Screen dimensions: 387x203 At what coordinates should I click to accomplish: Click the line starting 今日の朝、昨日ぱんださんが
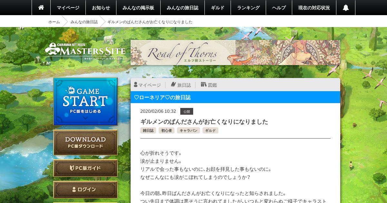point(213,193)
